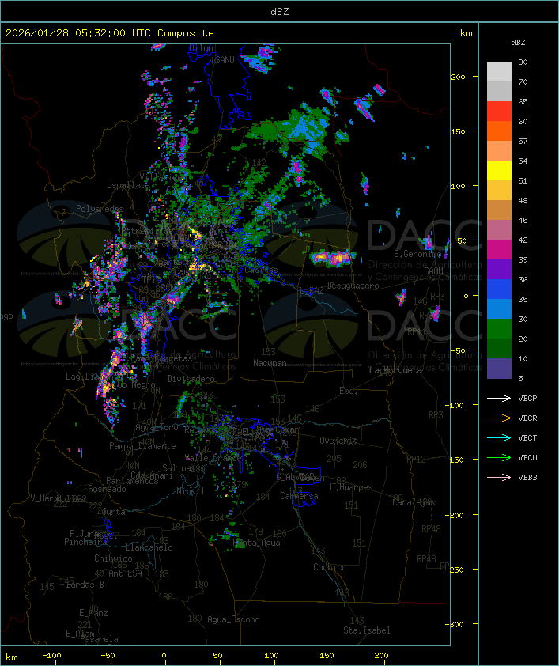Click the pink VBBB arrow icon
Screen dimensions: 559x666
point(500,477)
